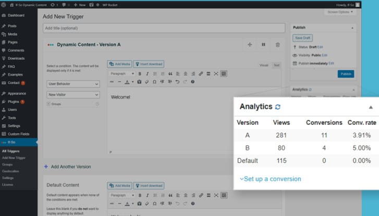Add Media to Default Content
Image resolution: width=379 pixels, height=216 pixels.
click(x=119, y=186)
